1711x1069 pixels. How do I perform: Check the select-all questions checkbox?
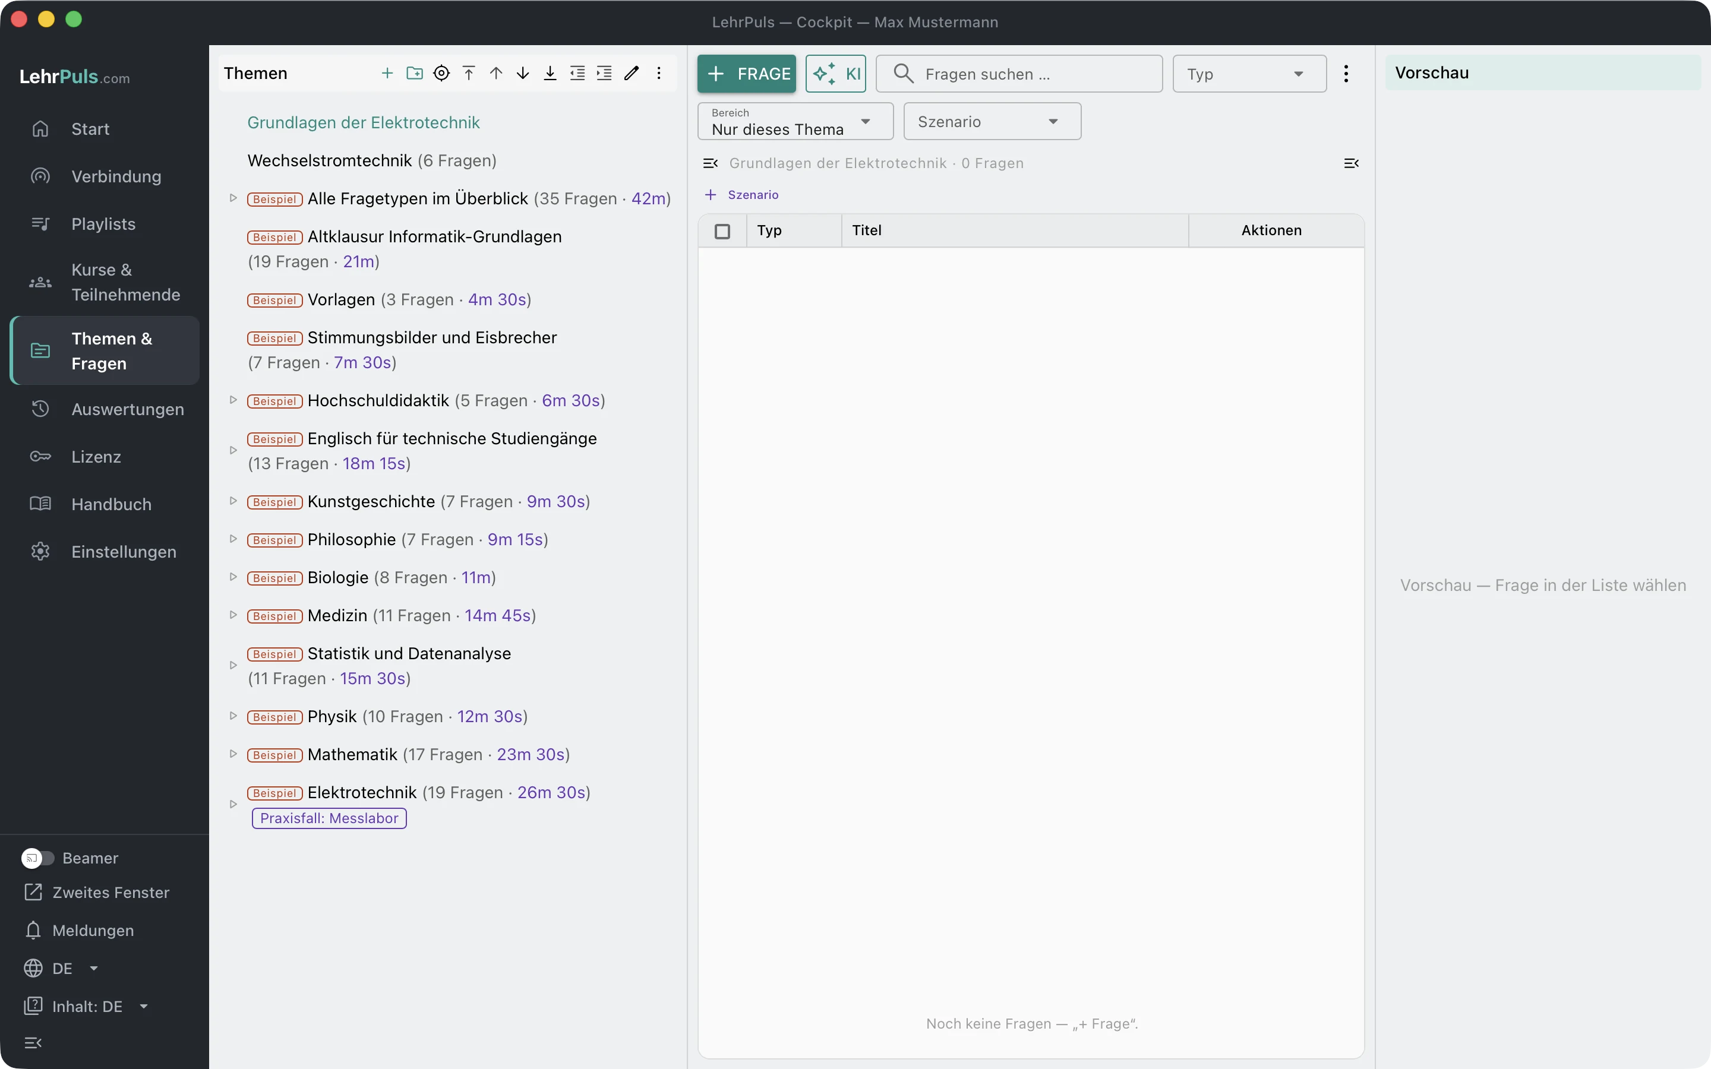[722, 231]
